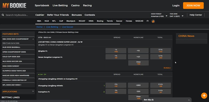The height and width of the screenshot is (102, 209).
Task: Pick Over 1½ +143 total
Action: pos(160,51)
